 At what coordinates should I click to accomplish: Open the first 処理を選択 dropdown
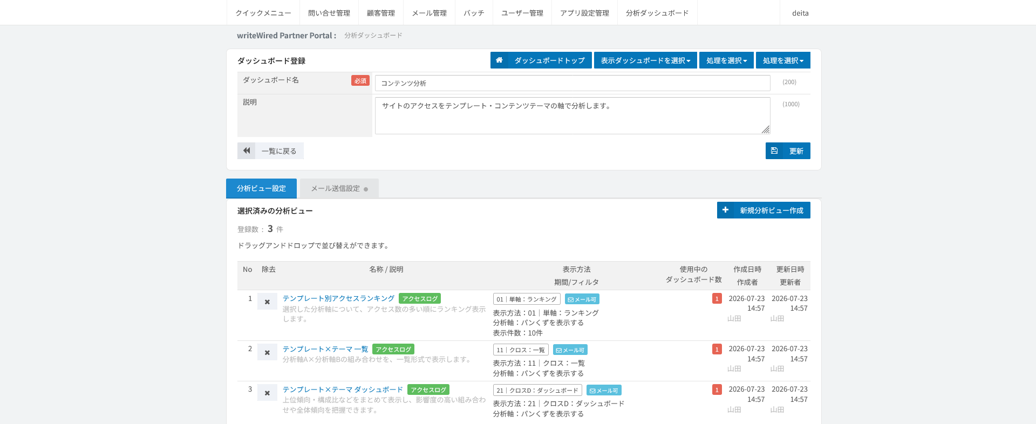[x=726, y=60]
